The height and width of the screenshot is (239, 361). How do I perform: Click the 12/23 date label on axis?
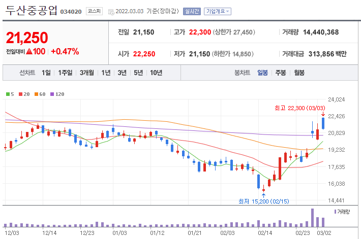(x=87, y=233)
